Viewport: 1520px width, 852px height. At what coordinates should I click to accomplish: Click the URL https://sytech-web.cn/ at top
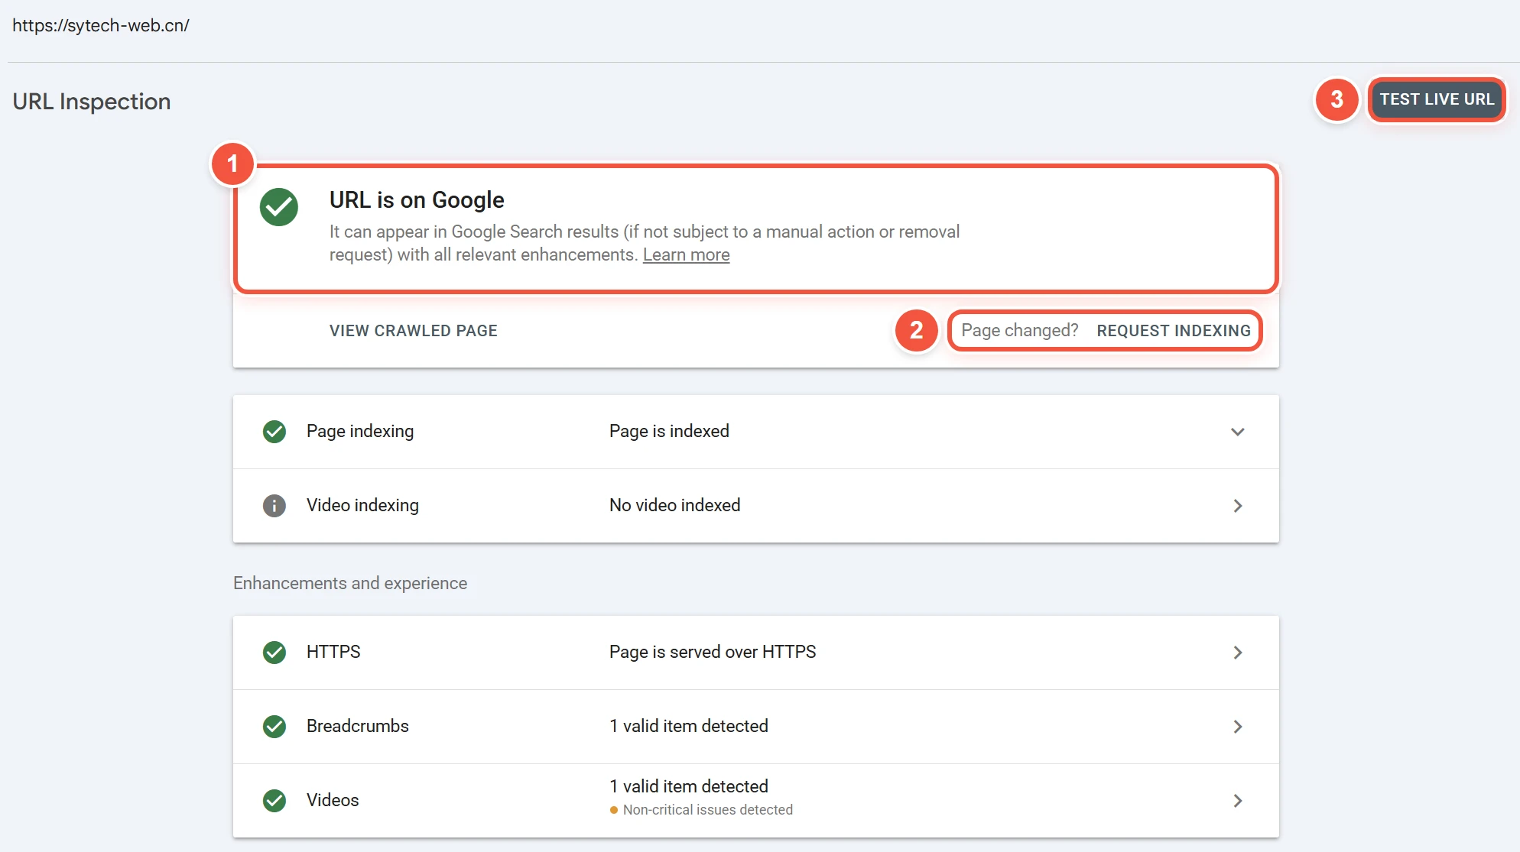click(x=101, y=25)
